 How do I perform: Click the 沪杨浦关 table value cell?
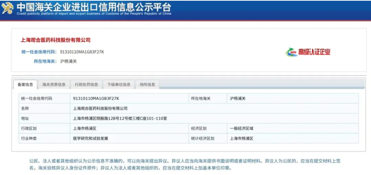tap(293, 98)
